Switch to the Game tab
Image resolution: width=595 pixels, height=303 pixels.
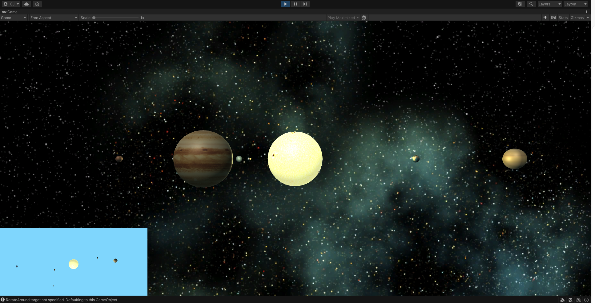(10, 12)
